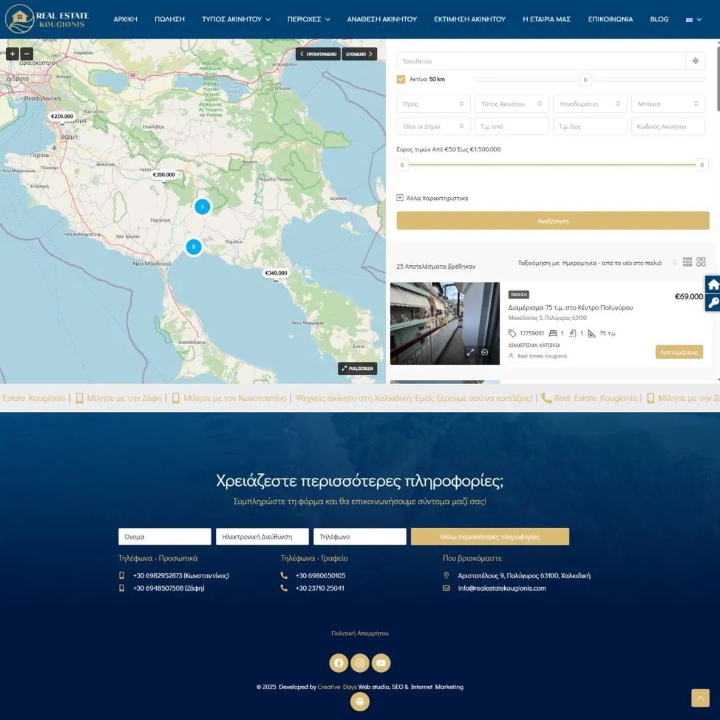Open the Υπνοδωμάτια dropdown
Viewport: 720px width, 720px height.
tap(590, 104)
